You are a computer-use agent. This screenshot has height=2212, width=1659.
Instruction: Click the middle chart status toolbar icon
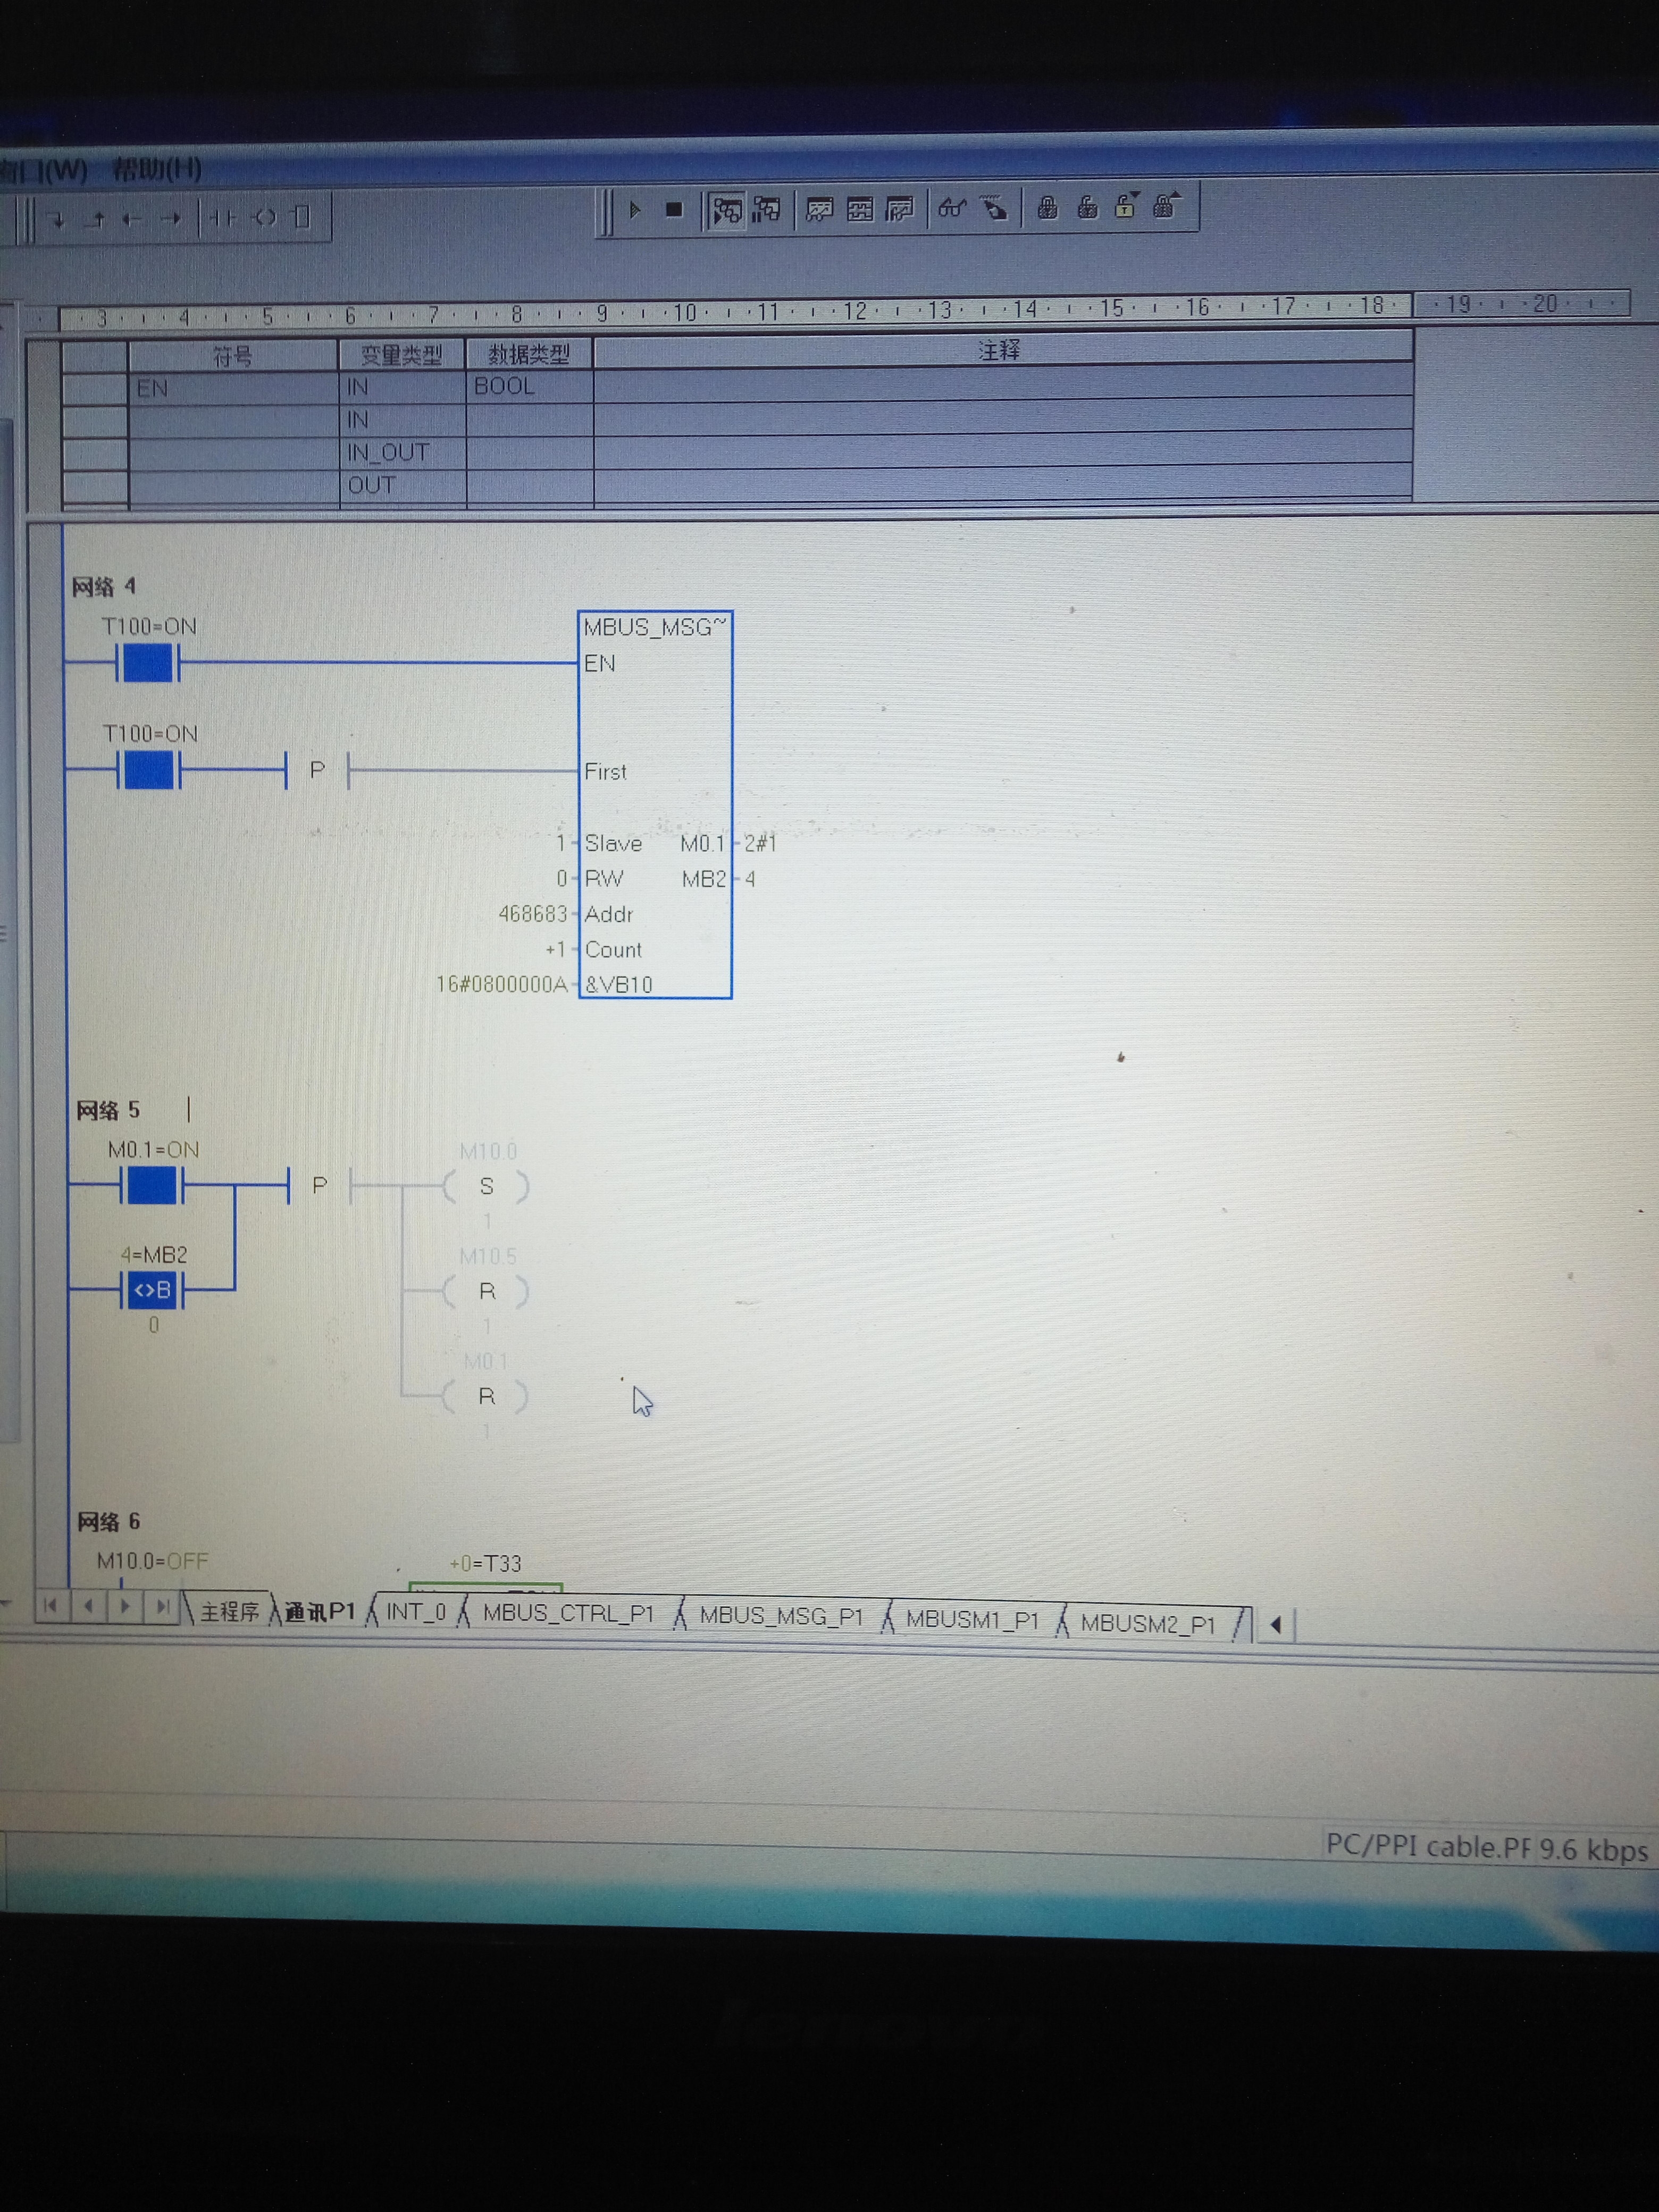pos(859,209)
